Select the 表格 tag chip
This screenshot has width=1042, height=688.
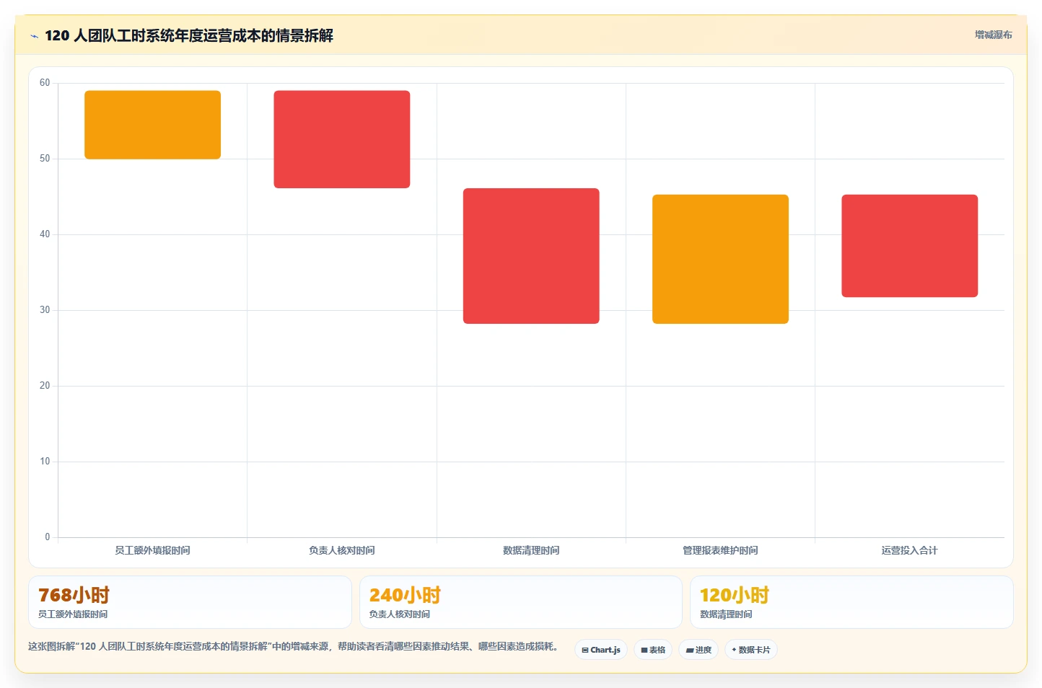click(653, 650)
